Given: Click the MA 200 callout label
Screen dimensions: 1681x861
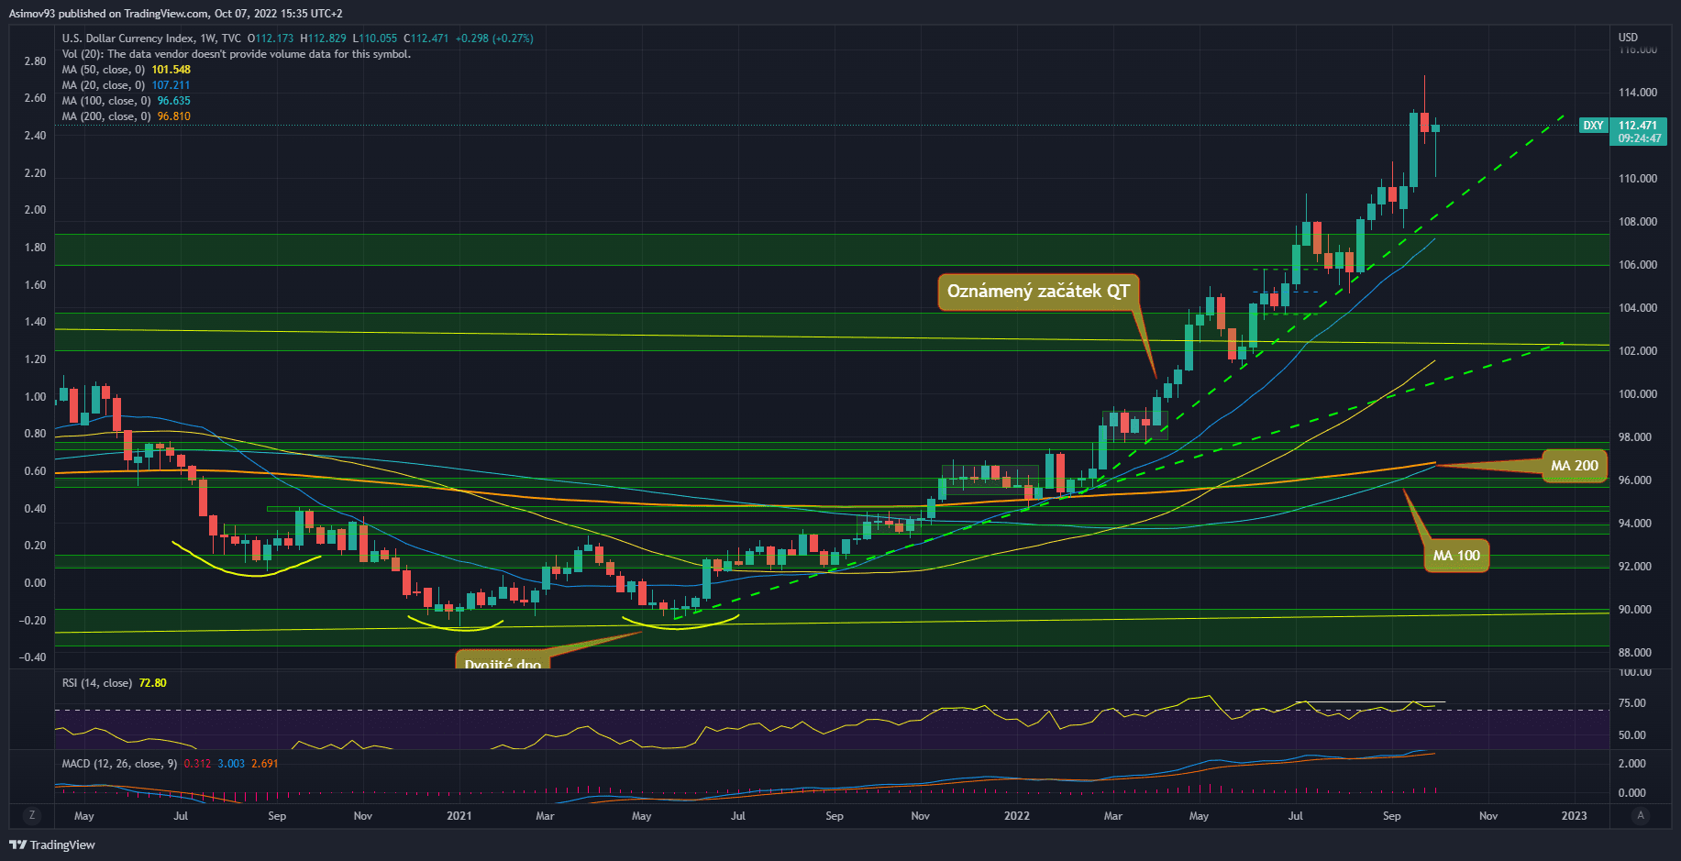Looking at the screenshot, I should pos(1574,466).
